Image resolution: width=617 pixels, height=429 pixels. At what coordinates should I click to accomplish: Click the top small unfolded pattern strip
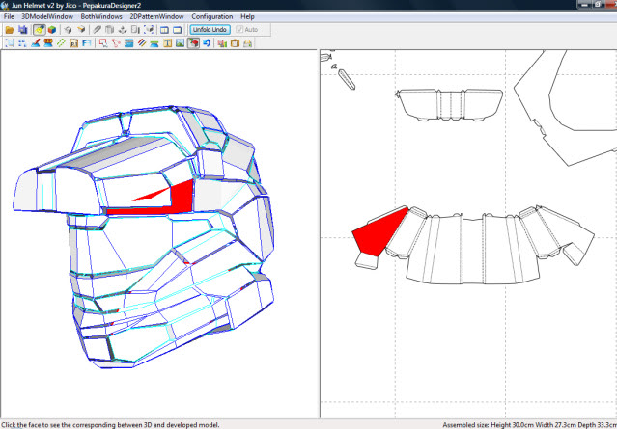point(450,104)
